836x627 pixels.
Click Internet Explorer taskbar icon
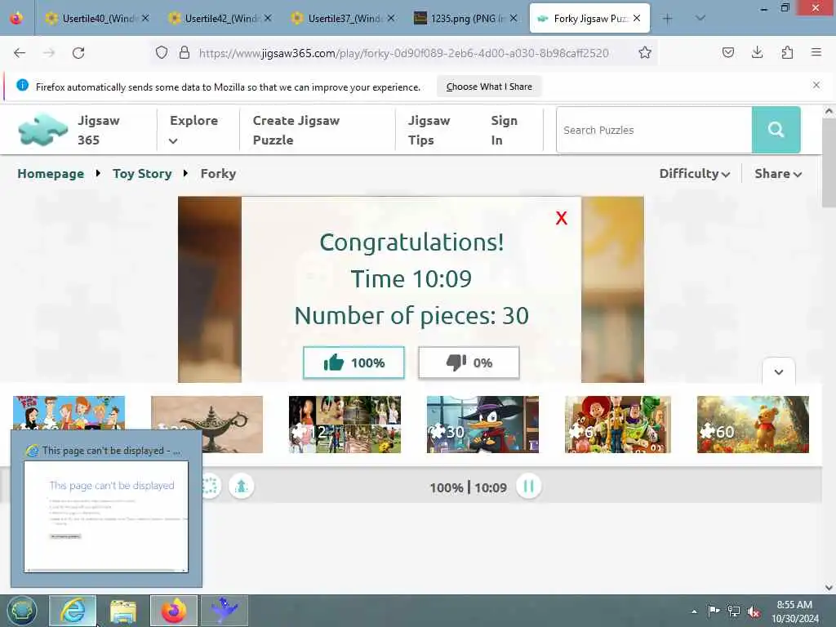point(73,611)
